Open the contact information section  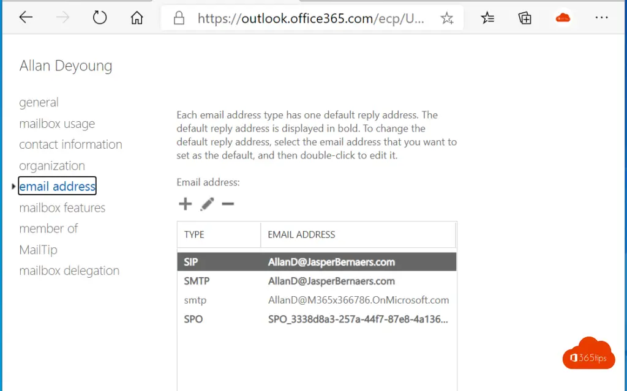click(71, 144)
